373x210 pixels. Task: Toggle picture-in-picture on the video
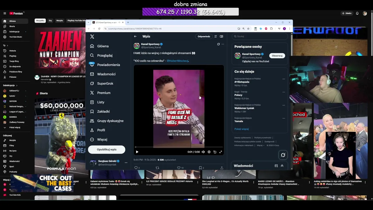tap(215, 152)
